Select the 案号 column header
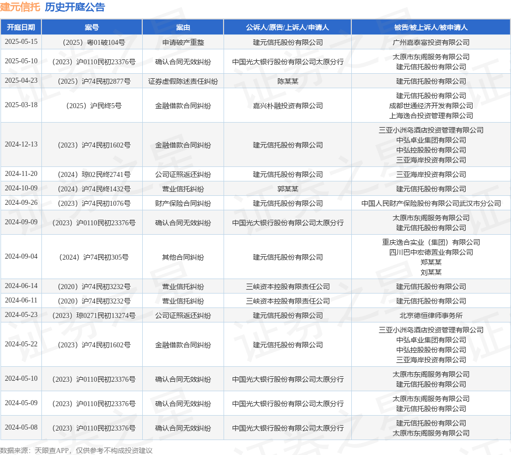 92,27
